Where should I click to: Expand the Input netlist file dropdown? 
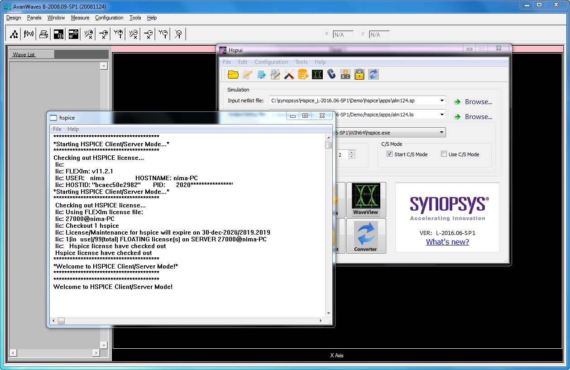(441, 101)
